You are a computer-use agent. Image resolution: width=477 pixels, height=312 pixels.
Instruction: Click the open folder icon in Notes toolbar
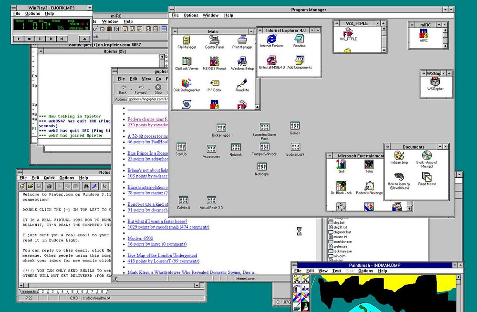tap(31, 186)
